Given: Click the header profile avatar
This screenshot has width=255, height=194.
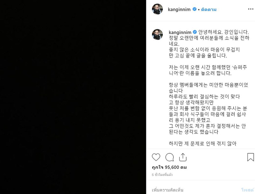Looking at the screenshot, I should point(157,9).
